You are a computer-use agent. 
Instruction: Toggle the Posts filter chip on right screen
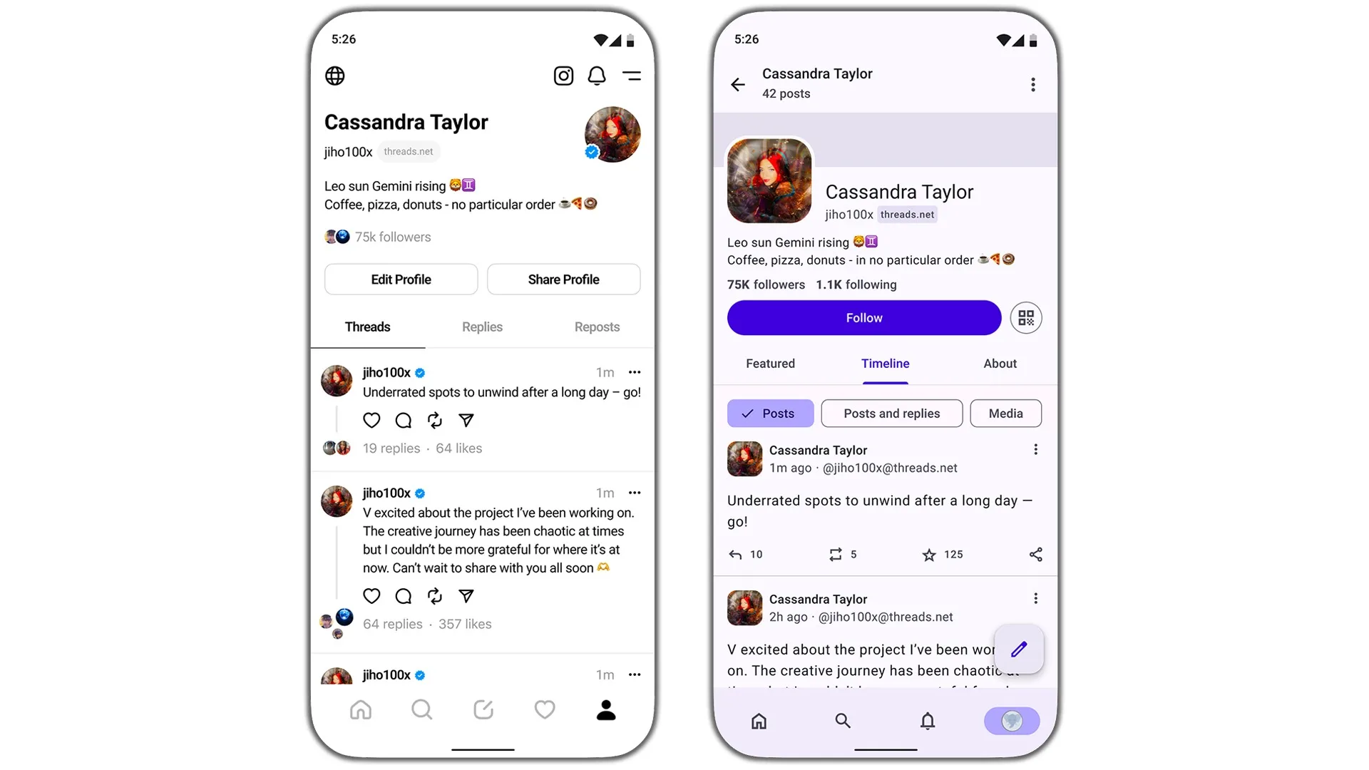770,413
